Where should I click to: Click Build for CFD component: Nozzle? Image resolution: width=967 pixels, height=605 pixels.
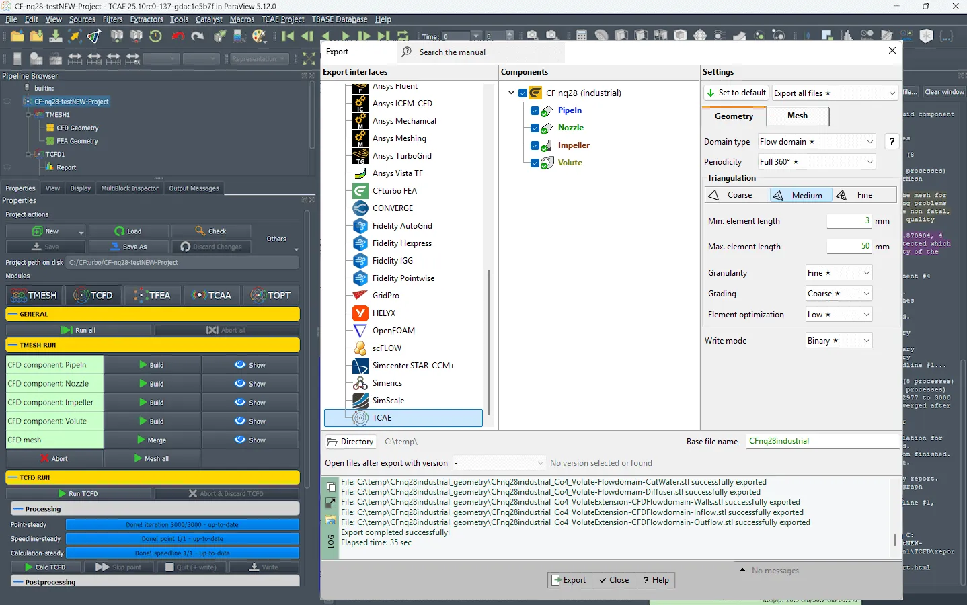point(152,383)
